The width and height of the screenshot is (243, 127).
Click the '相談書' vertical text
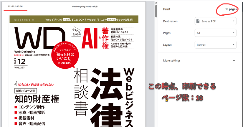pyautogui.click(x=81, y=92)
